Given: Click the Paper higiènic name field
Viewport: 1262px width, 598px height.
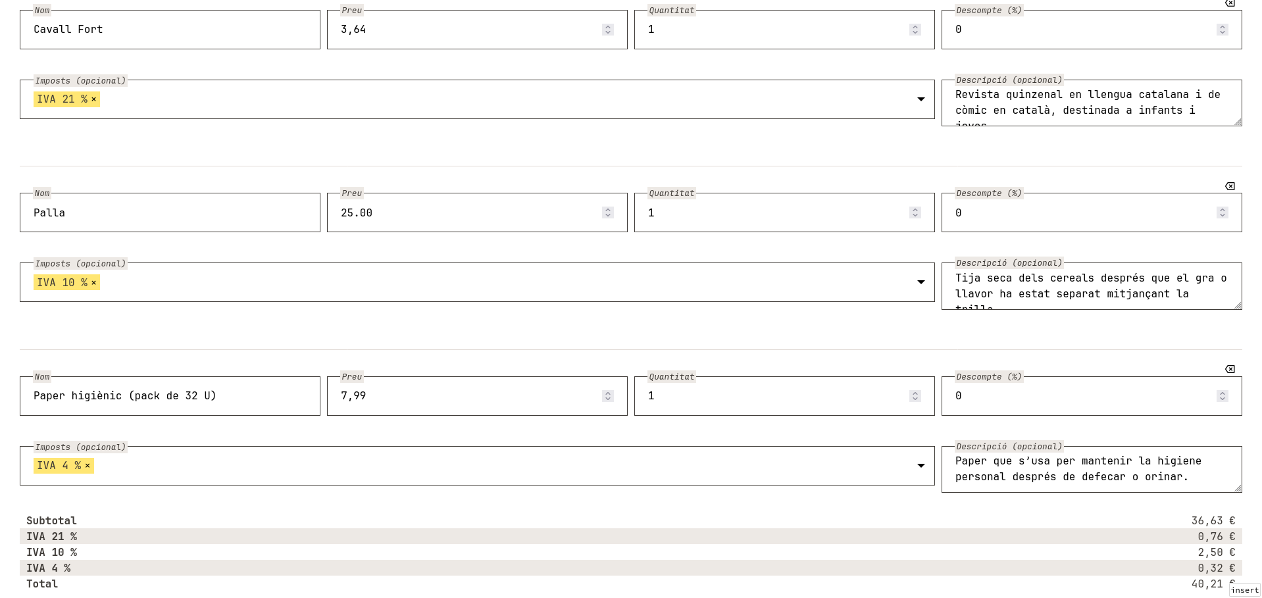Looking at the screenshot, I should (170, 396).
